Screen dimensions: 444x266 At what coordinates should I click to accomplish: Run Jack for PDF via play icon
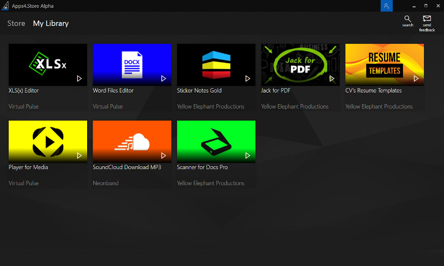click(331, 78)
